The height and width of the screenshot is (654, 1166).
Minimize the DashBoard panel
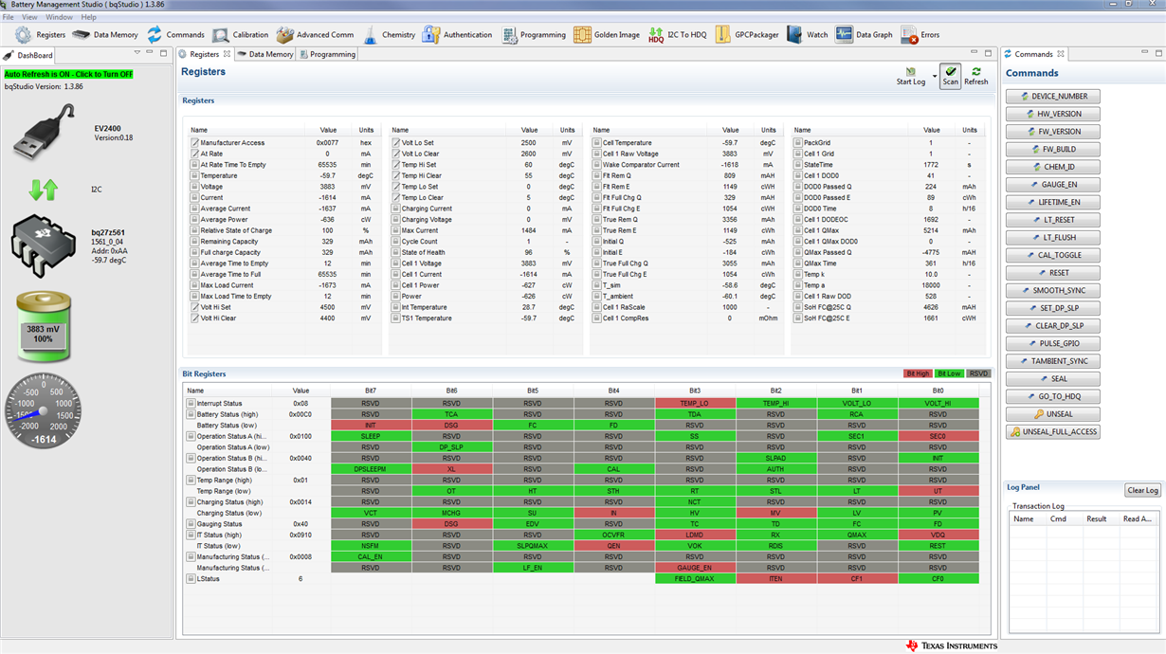(150, 53)
